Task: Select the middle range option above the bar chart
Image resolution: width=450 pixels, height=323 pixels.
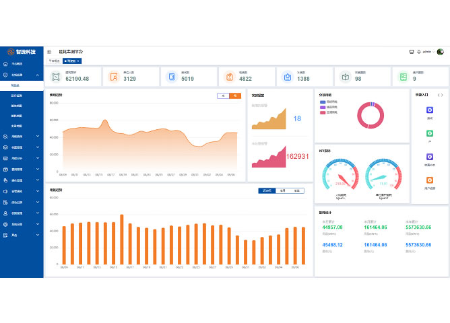Action: click(283, 190)
